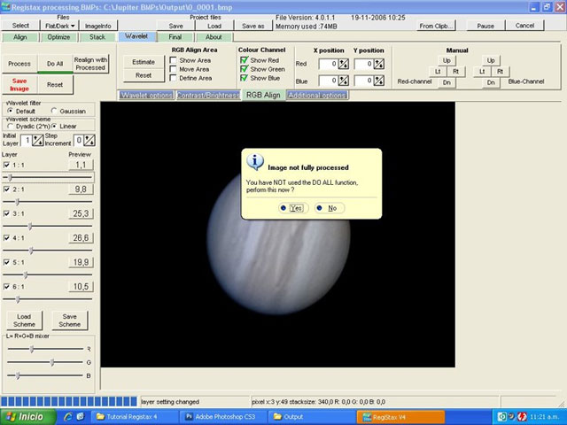Click the Inicio start button

click(25, 416)
